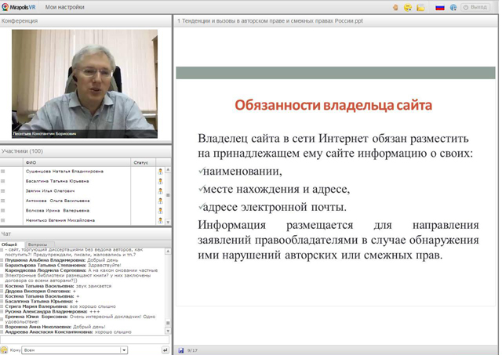
Task: Click the chat scroll up arrow
Action: coord(168,252)
